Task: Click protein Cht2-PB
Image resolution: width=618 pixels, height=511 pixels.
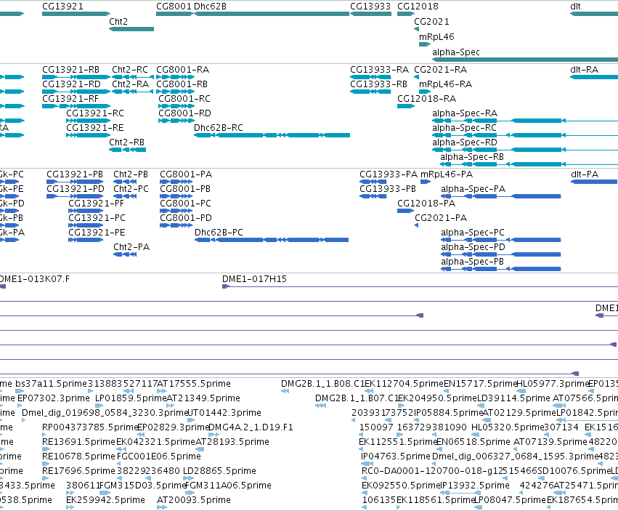Action: (x=131, y=174)
